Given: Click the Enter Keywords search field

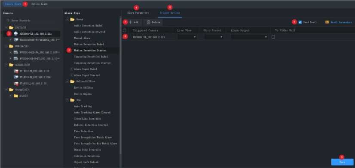Looking at the screenshot, I should (33, 20).
